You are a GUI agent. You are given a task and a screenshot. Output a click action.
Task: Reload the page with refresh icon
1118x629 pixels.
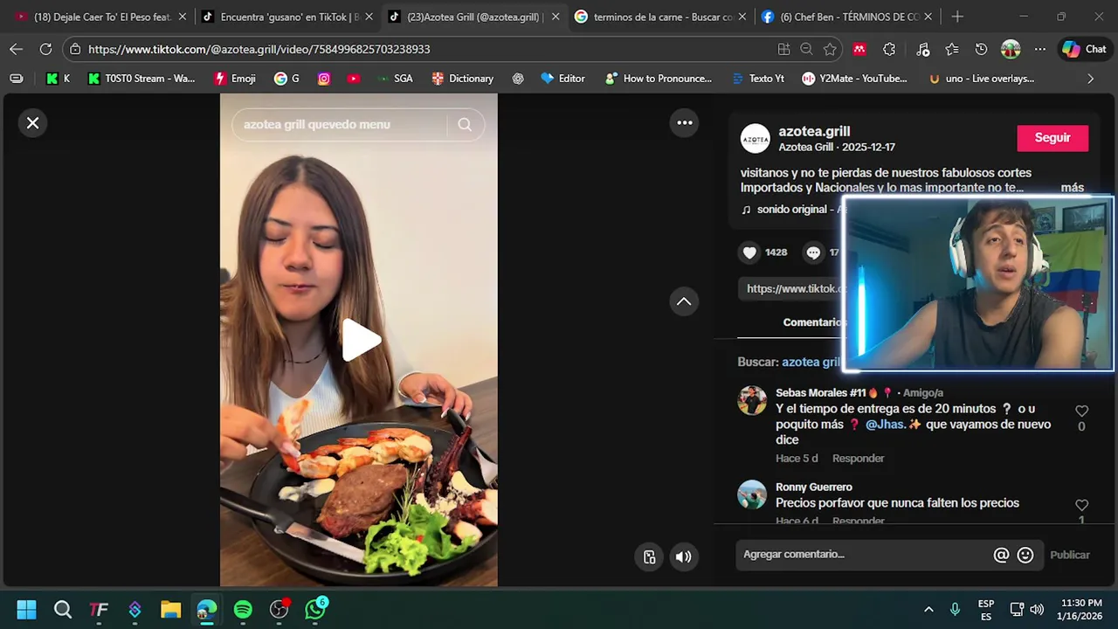tap(45, 49)
